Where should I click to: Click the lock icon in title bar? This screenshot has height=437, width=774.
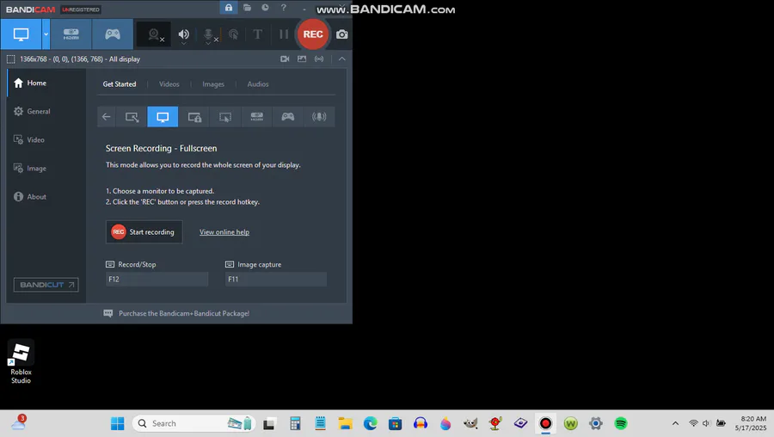click(229, 8)
